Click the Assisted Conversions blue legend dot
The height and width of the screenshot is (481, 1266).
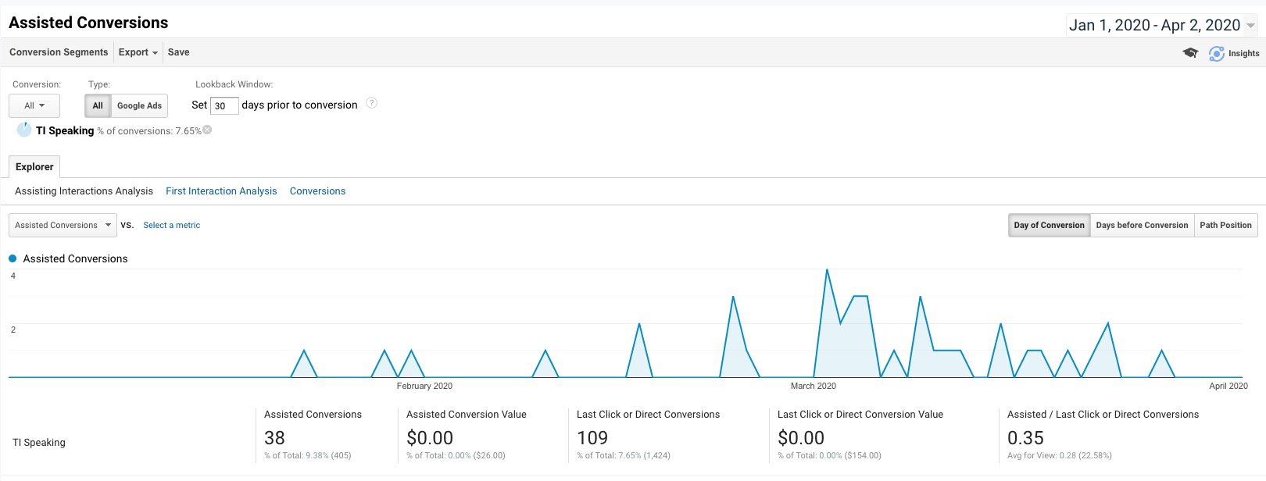tap(13, 258)
